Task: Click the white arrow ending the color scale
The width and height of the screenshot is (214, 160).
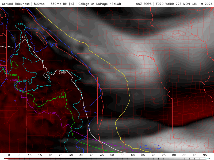Action: pyautogui.click(x=208, y=159)
